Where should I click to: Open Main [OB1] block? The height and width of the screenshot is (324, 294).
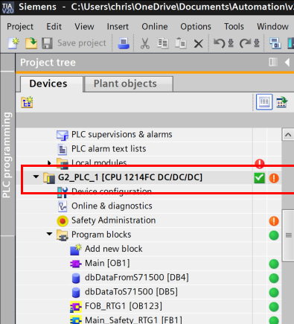(107, 263)
